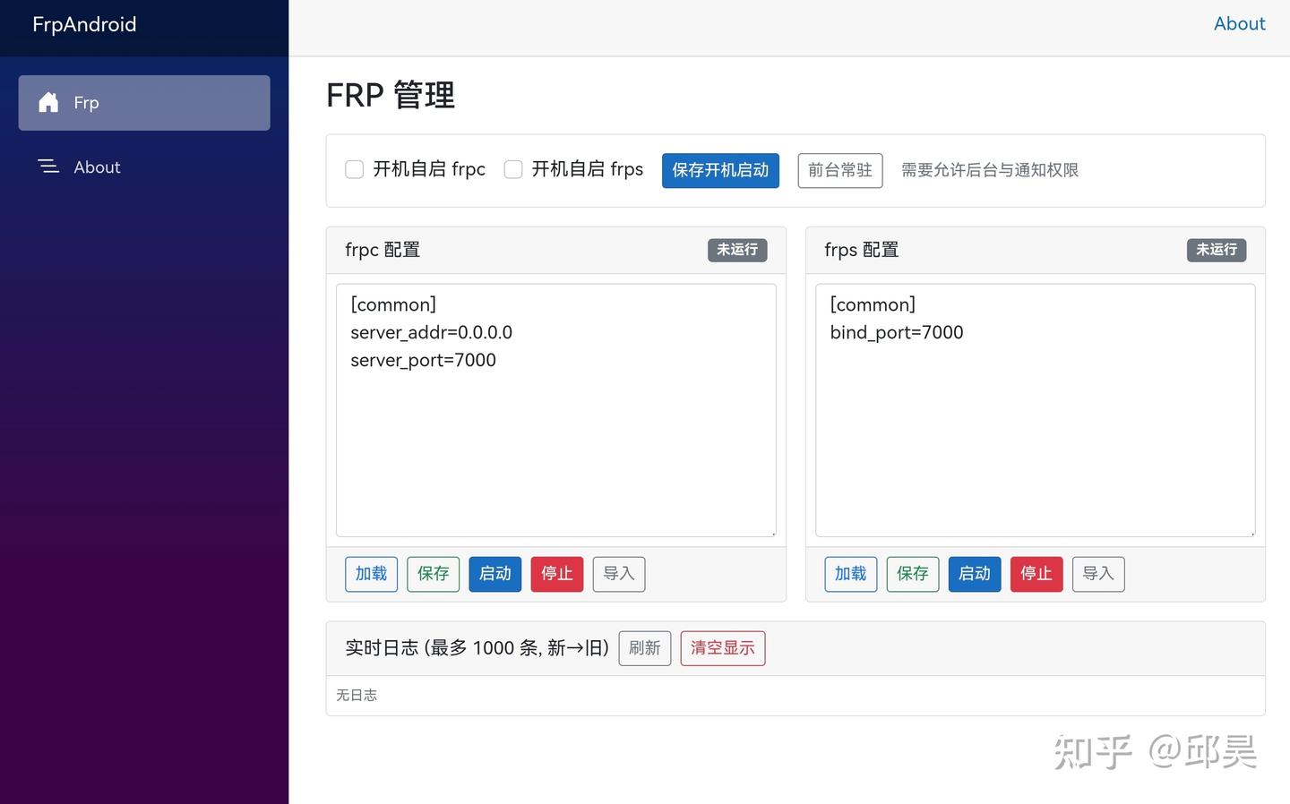The width and height of the screenshot is (1290, 804).
Task: Click 停止 under frps config
Action: (x=1036, y=574)
